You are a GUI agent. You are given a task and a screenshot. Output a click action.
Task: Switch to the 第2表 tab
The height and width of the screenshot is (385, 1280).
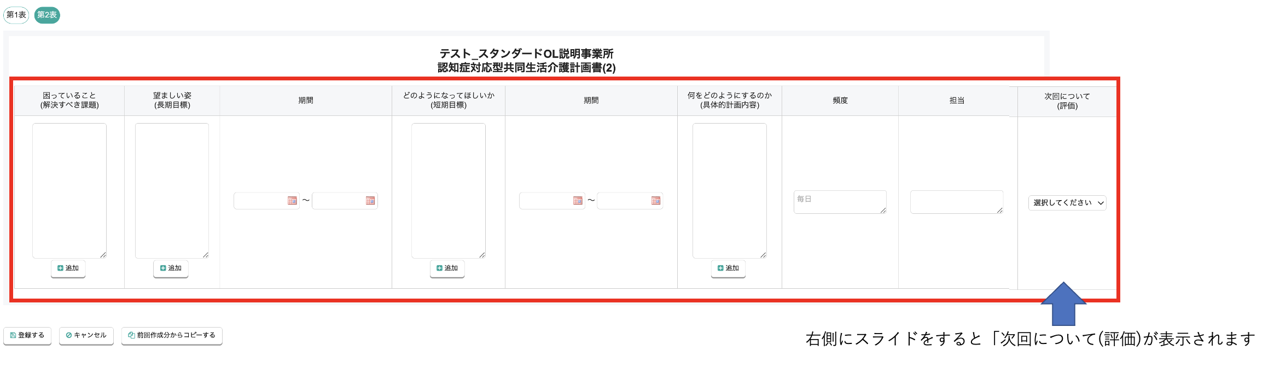(x=47, y=15)
